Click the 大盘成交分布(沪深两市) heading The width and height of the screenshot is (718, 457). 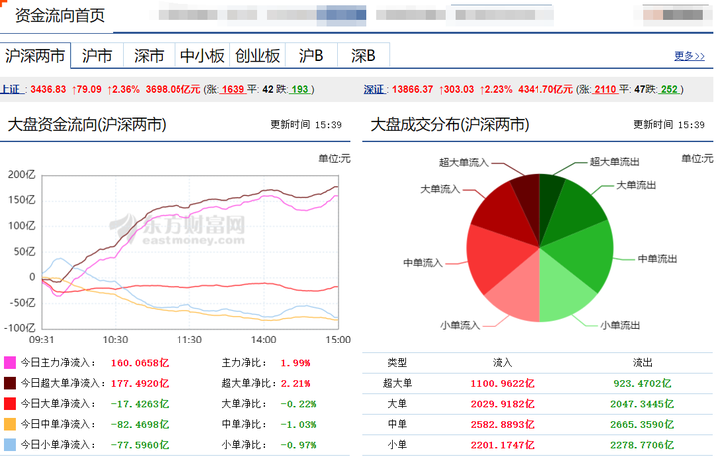[x=449, y=124]
